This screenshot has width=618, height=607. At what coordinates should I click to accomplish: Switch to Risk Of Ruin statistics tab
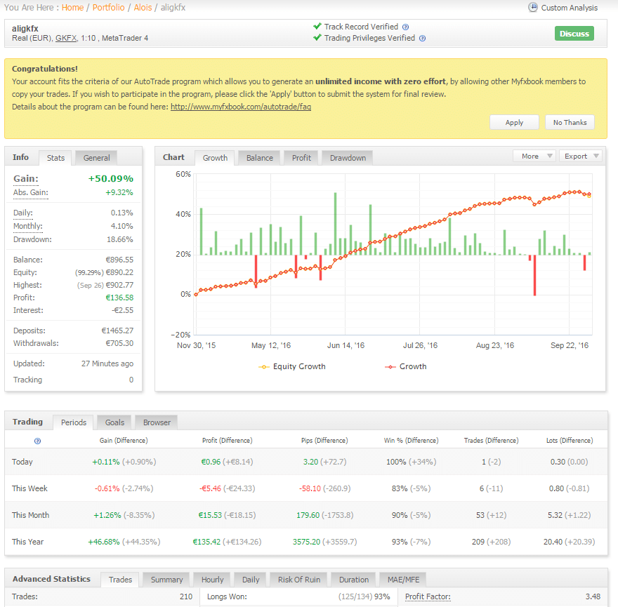coord(299,580)
